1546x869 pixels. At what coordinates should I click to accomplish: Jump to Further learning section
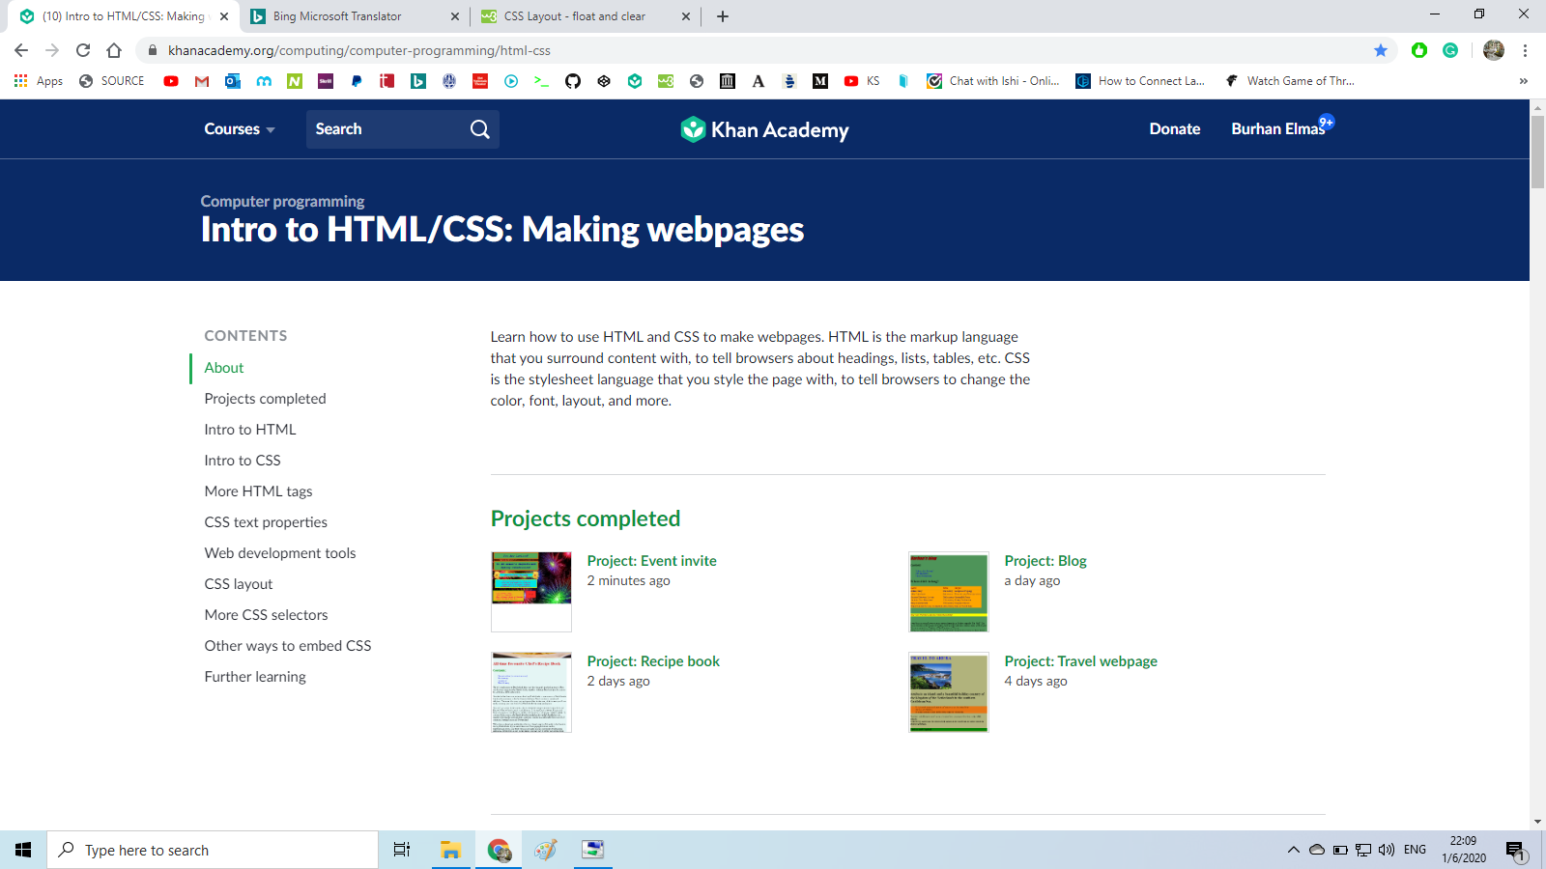pyautogui.click(x=255, y=677)
